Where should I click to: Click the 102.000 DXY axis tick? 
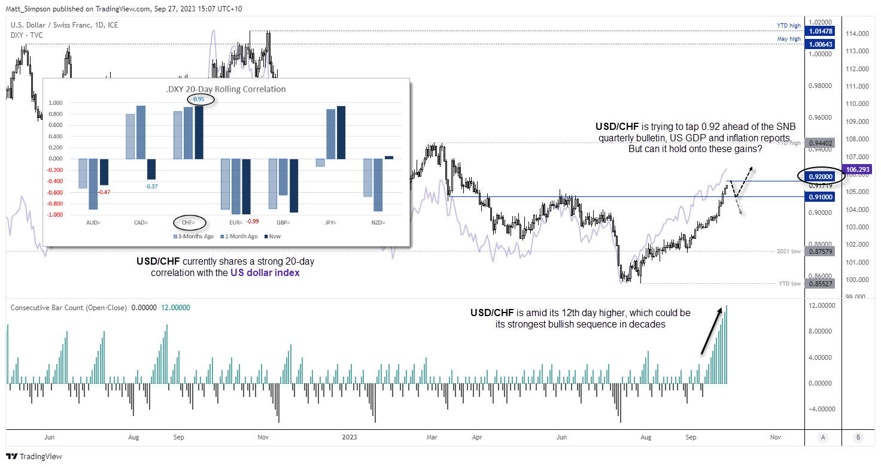click(856, 244)
